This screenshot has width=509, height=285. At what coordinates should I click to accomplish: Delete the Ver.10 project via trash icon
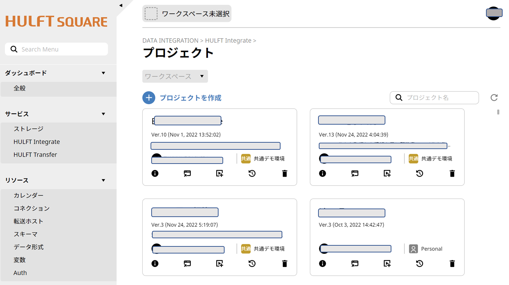(284, 173)
